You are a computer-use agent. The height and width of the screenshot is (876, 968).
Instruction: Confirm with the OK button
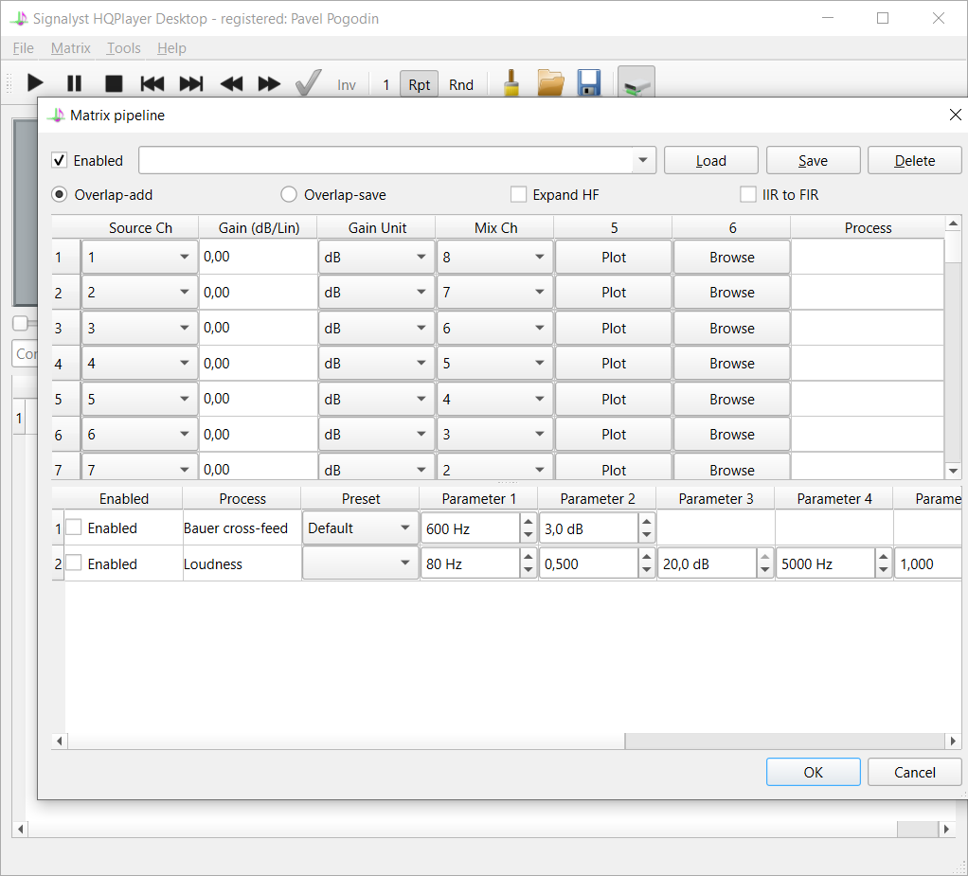tap(813, 772)
